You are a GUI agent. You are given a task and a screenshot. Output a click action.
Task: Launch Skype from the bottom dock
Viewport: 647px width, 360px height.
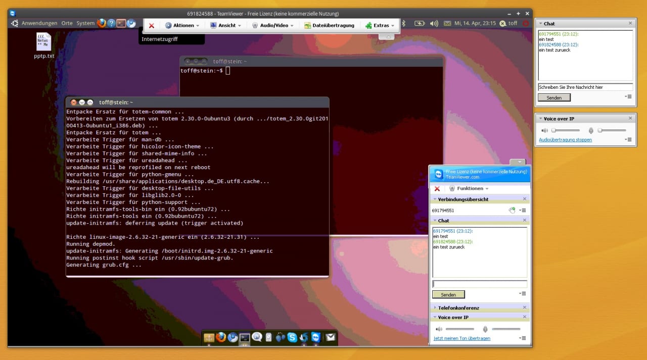pyautogui.click(x=292, y=337)
